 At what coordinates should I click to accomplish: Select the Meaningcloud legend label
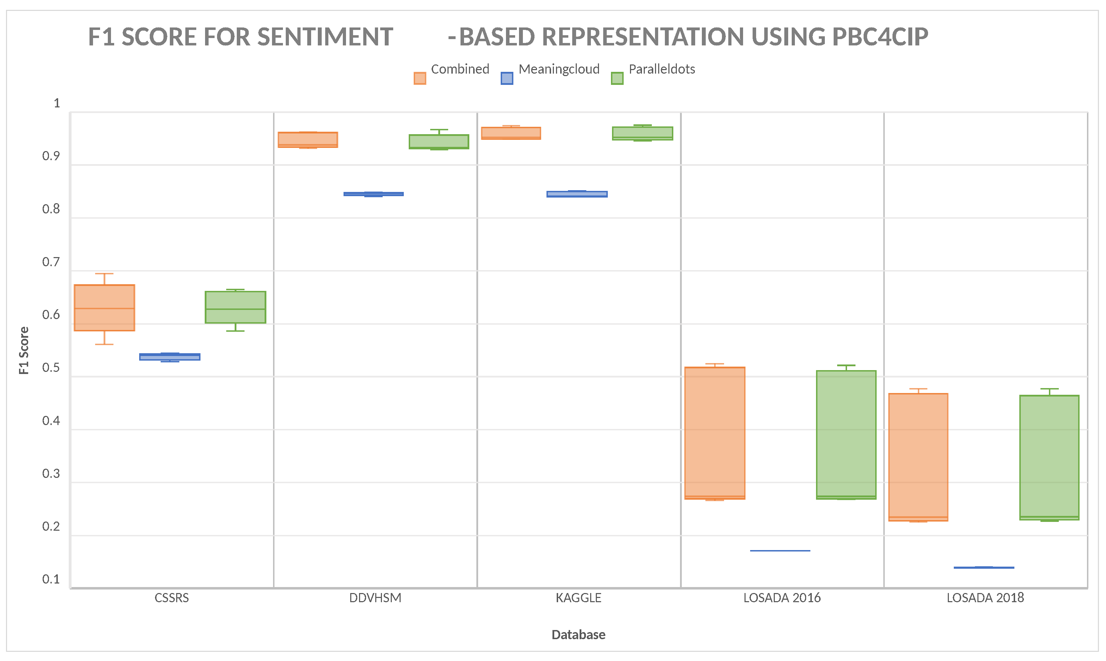click(x=559, y=69)
